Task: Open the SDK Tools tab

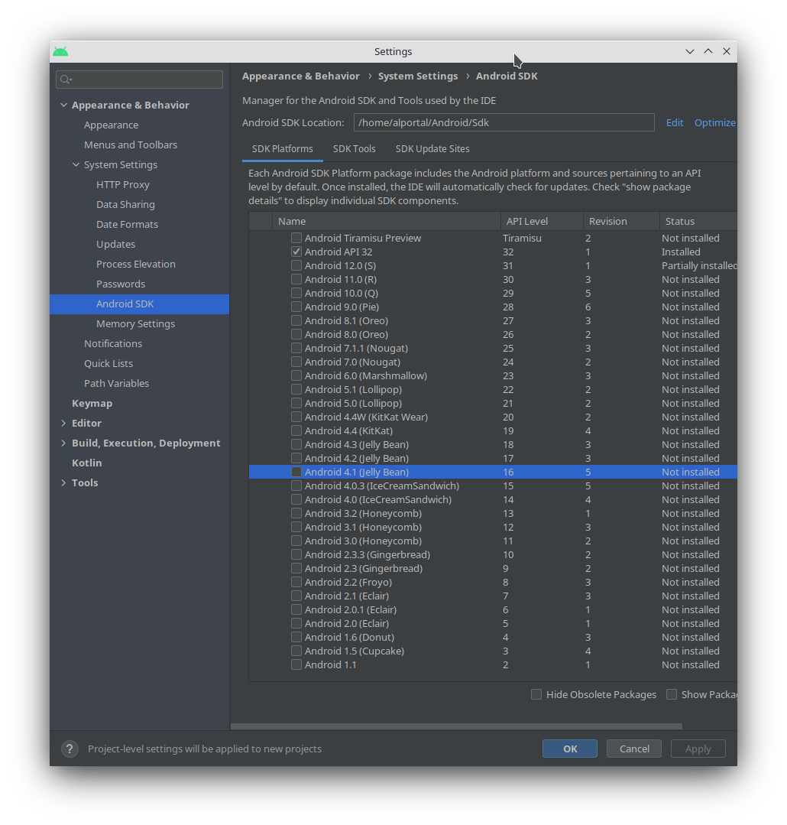Action: 355,149
